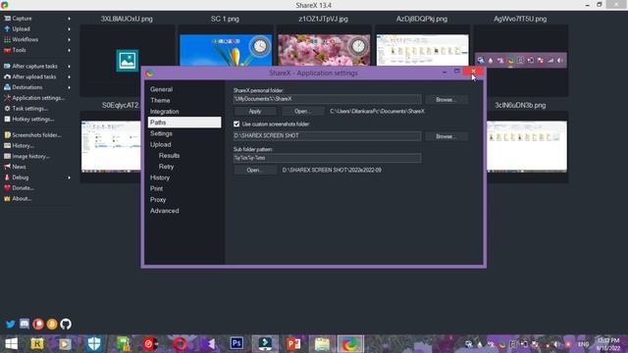Click the custom screenshots folder path field

pyautogui.click(x=327, y=135)
